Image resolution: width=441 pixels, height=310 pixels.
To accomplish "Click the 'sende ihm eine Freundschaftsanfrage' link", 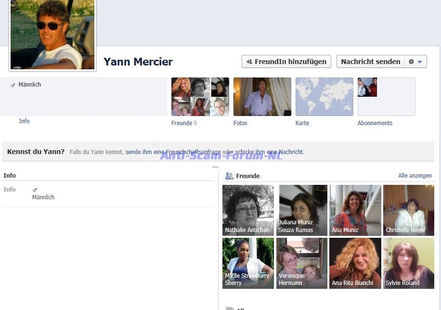I will click(173, 152).
